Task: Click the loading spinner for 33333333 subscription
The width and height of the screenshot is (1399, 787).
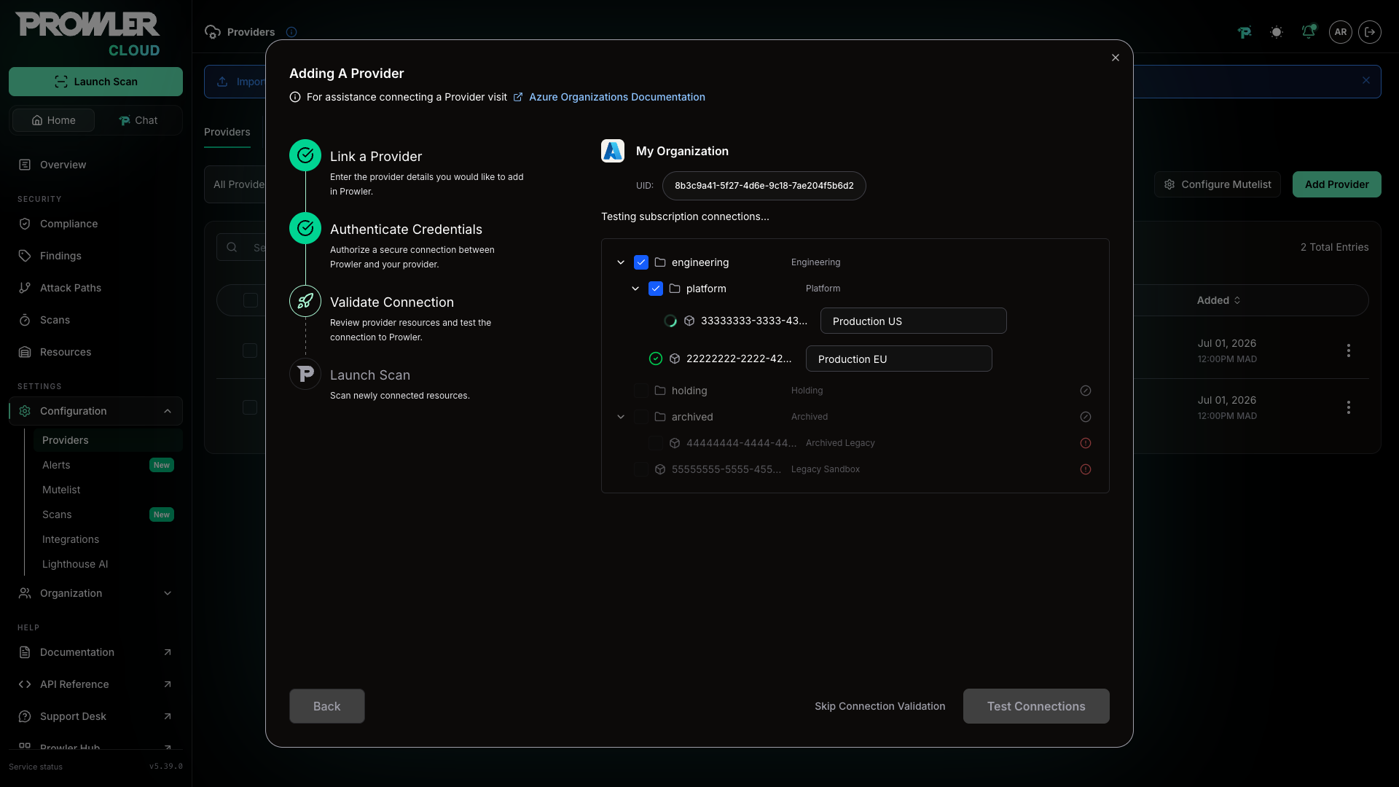Action: (670, 321)
